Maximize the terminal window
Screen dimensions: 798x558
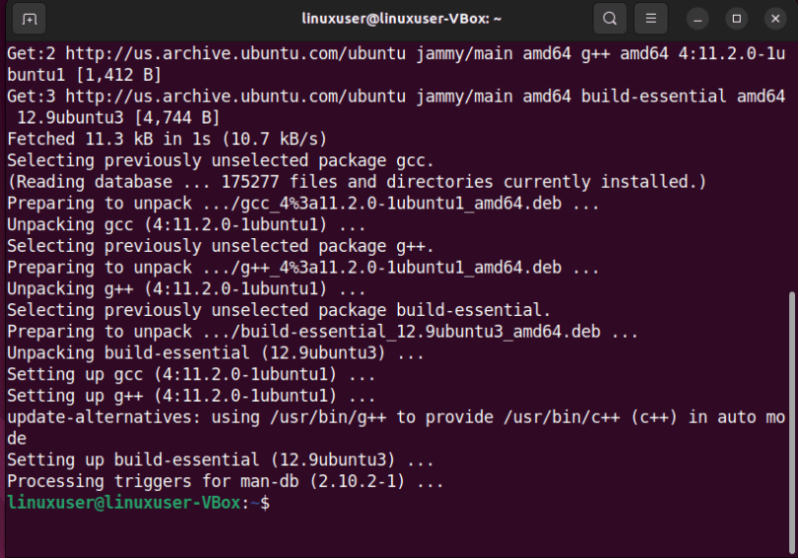[736, 20]
